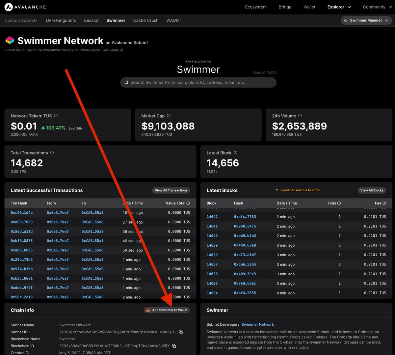Copy the Subnet ID value
This screenshot has height=355, width=395.
point(181,332)
